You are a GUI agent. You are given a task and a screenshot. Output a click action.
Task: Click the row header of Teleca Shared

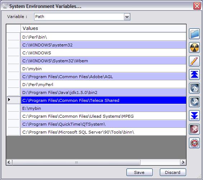pos(13,100)
